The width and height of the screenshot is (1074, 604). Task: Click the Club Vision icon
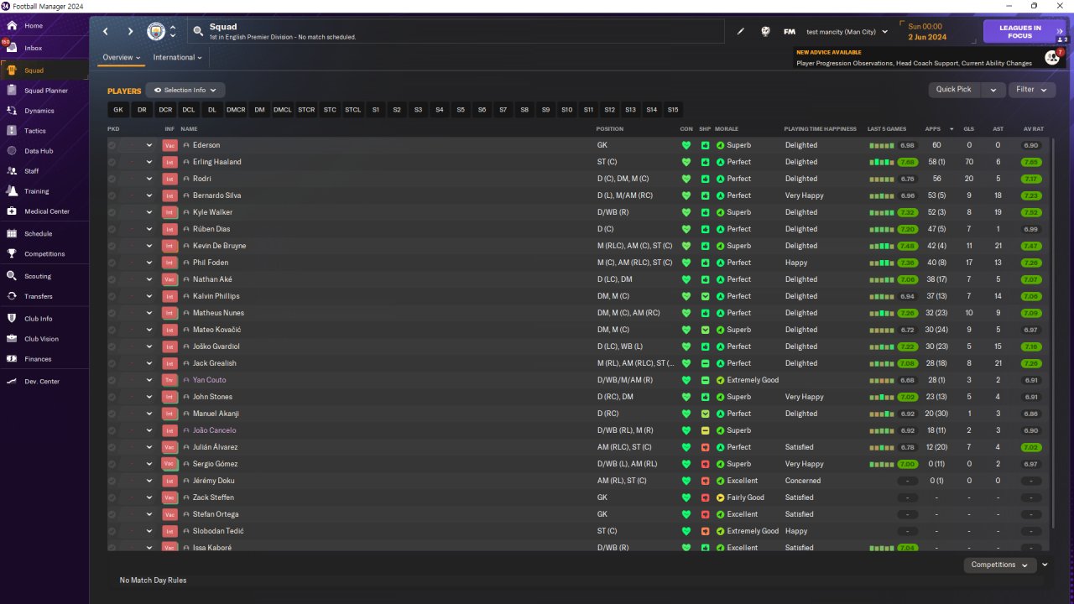pyautogui.click(x=12, y=339)
